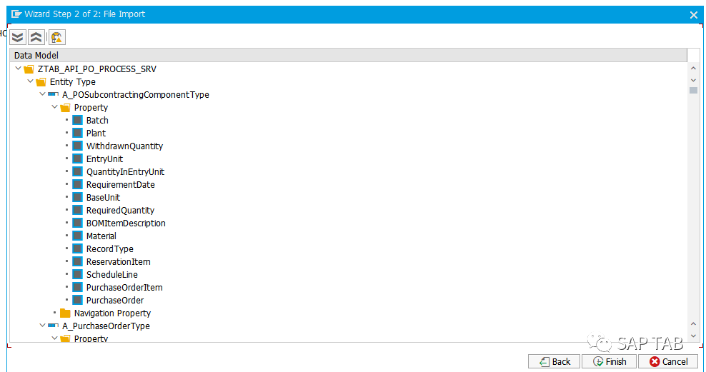Collapse the Property folder under A_POSubcontractingComponentType
This screenshot has width=706, height=372.
click(54, 107)
